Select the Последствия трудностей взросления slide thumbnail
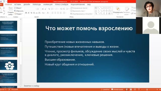 (x=9, y=39)
